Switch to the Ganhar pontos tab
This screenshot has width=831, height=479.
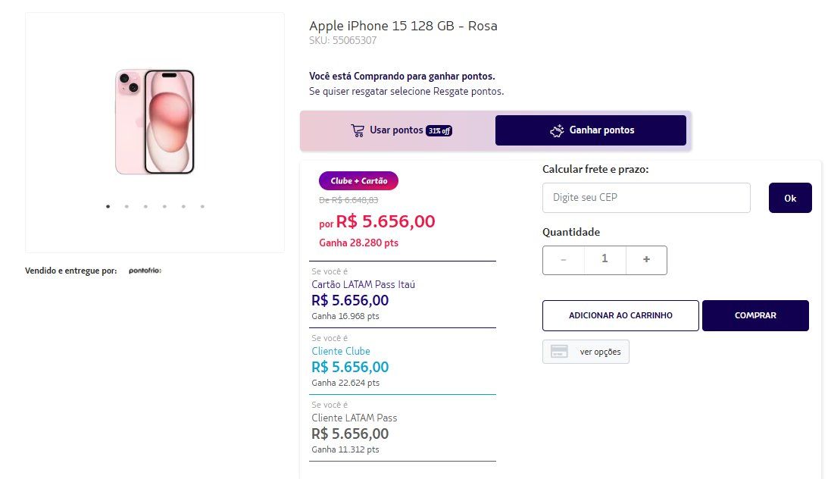coord(590,130)
